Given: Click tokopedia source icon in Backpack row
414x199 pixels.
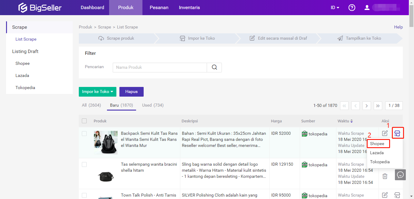Looking at the screenshot, I should (305, 134).
